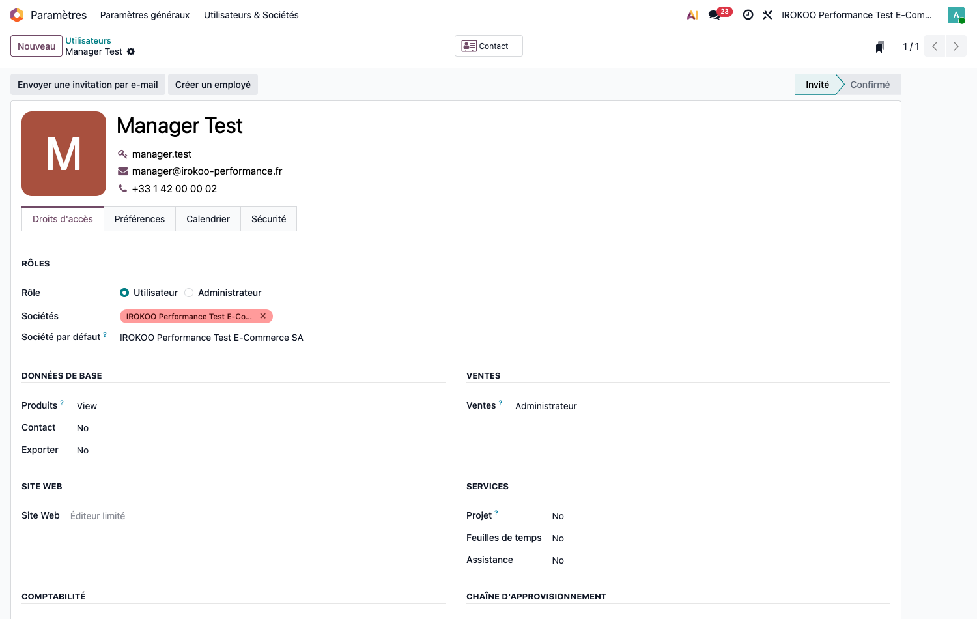Viewport: 977px width, 619px height.
Task: Go to the next record arrow
Action: 956,46
